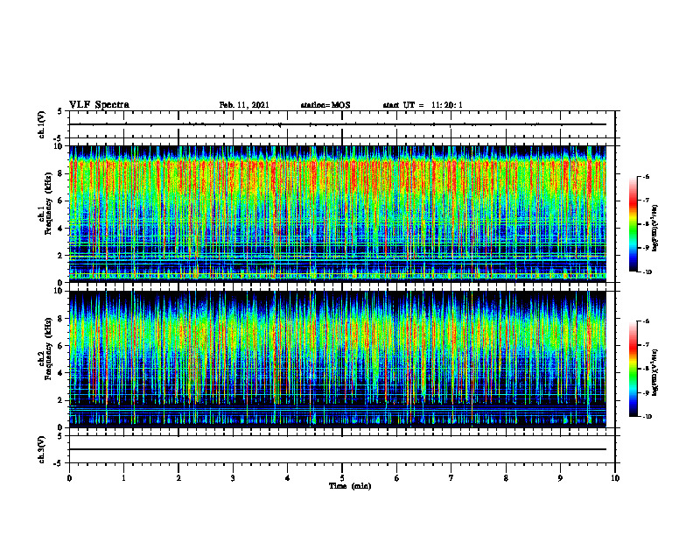This screenshot has height=536, width=693.
Task: Click the ch.1 voltage waveform trace
Action: click(338, 124)
